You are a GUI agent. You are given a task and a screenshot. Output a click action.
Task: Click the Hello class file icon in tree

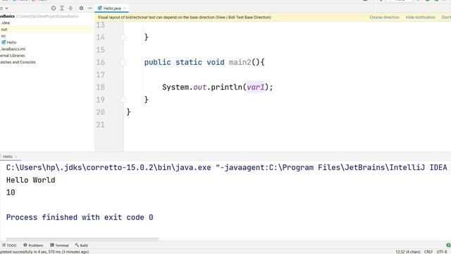tap(4, 42)
